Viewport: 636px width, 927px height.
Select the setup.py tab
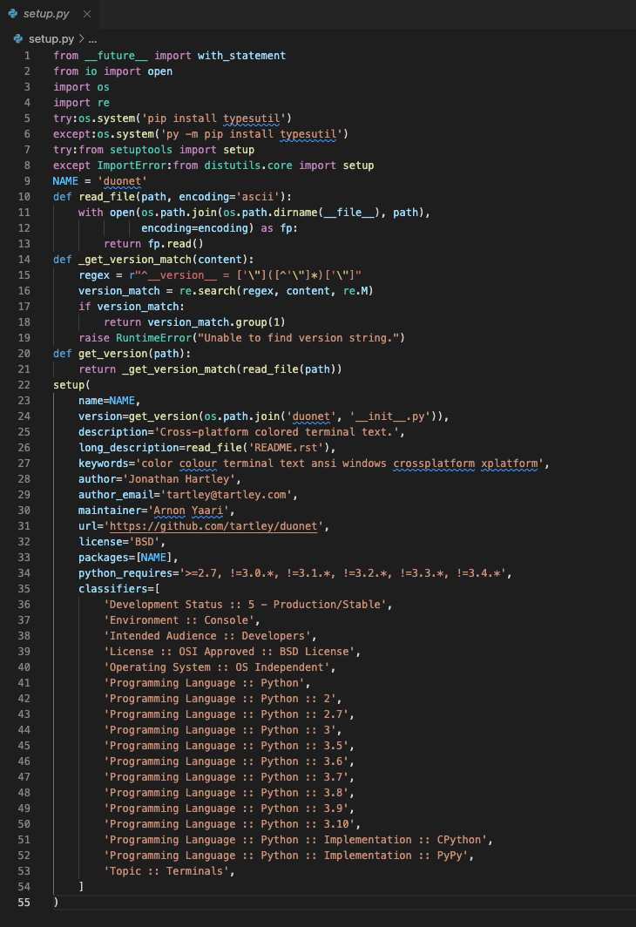coord(48,14)
